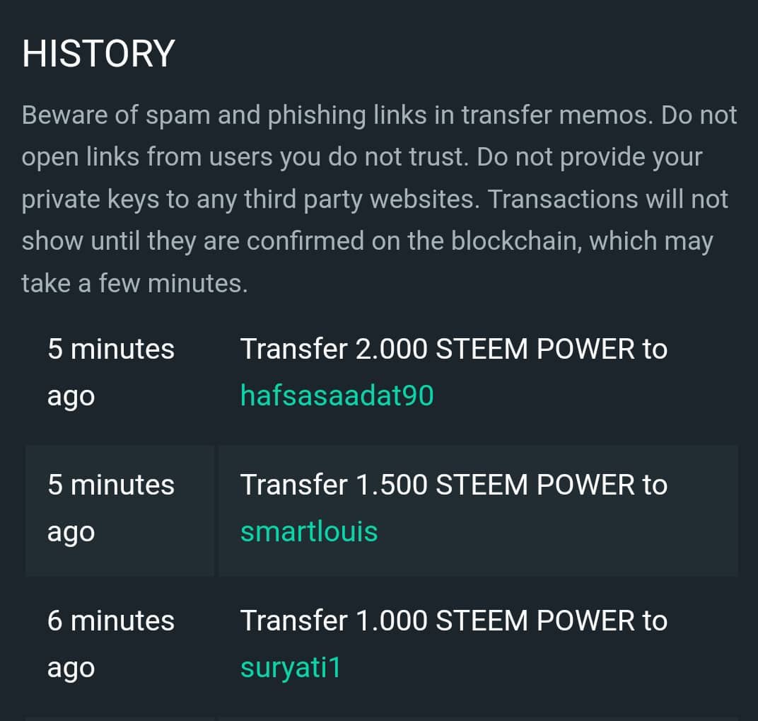Click the word "Transfer" in the 1.500 row

(x=293, y=485)
